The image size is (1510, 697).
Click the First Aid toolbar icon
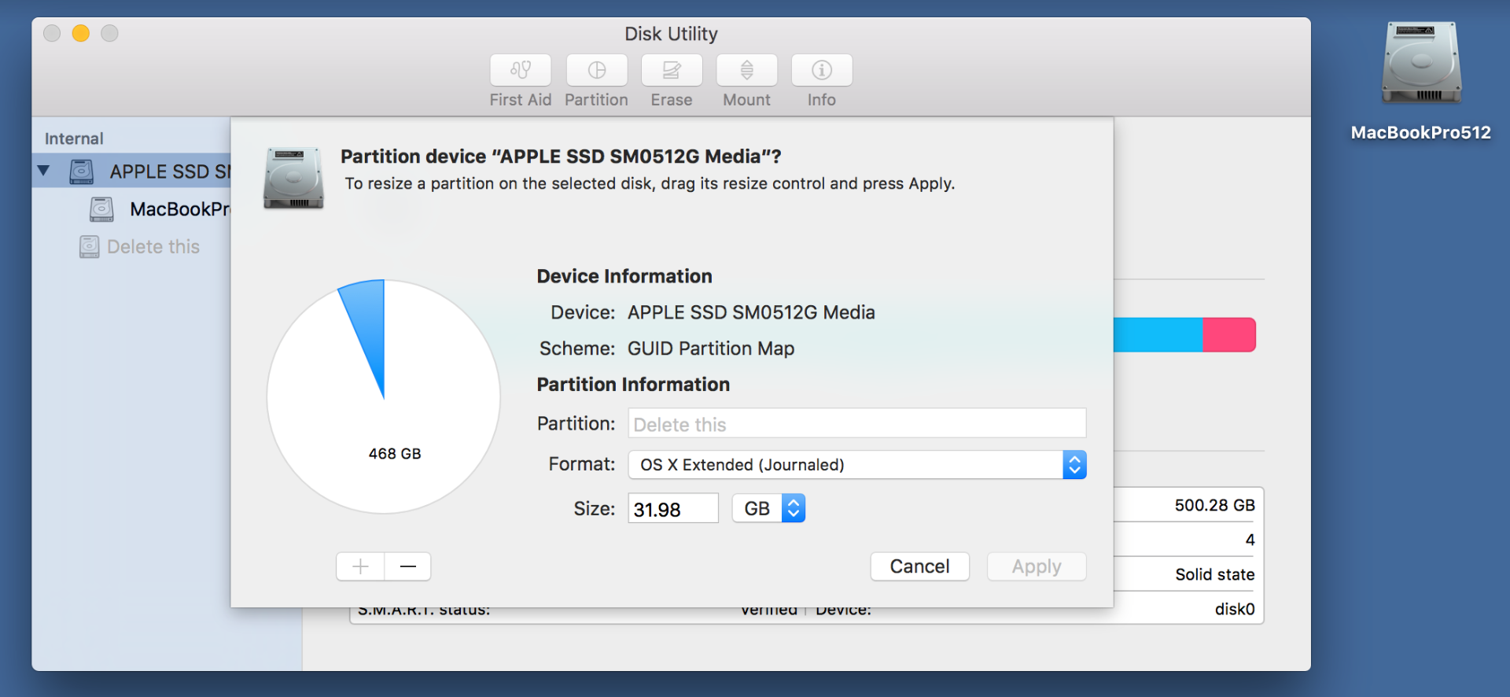[520, 70]
